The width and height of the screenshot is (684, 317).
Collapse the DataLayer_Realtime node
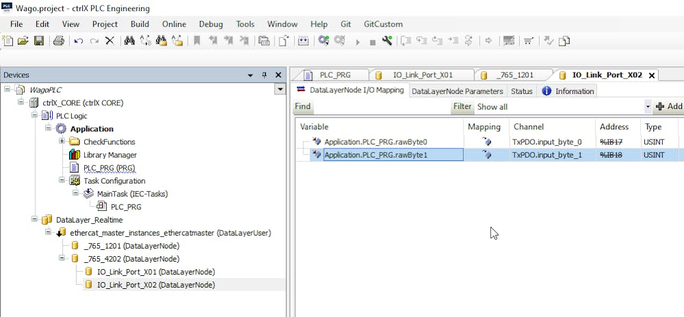click(x=34, y=219)
